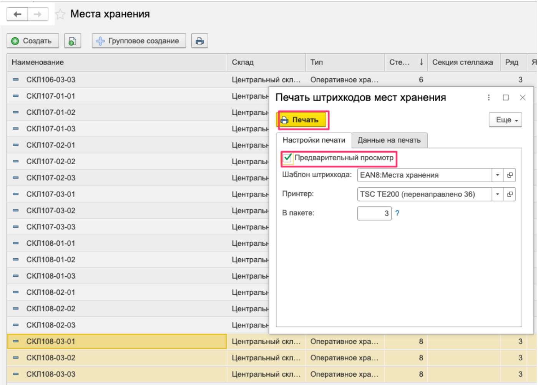Click the В пакете number field

[x=374, y=213]
